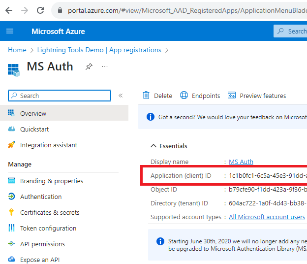
Task: Go to Home breadcrumb
Action: tap(17, 50)
